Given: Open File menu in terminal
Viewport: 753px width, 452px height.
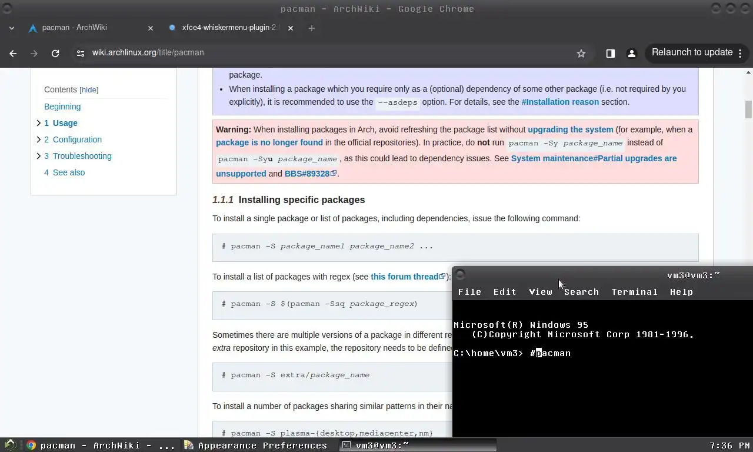Looking at the screenshot, I should 469,292.
